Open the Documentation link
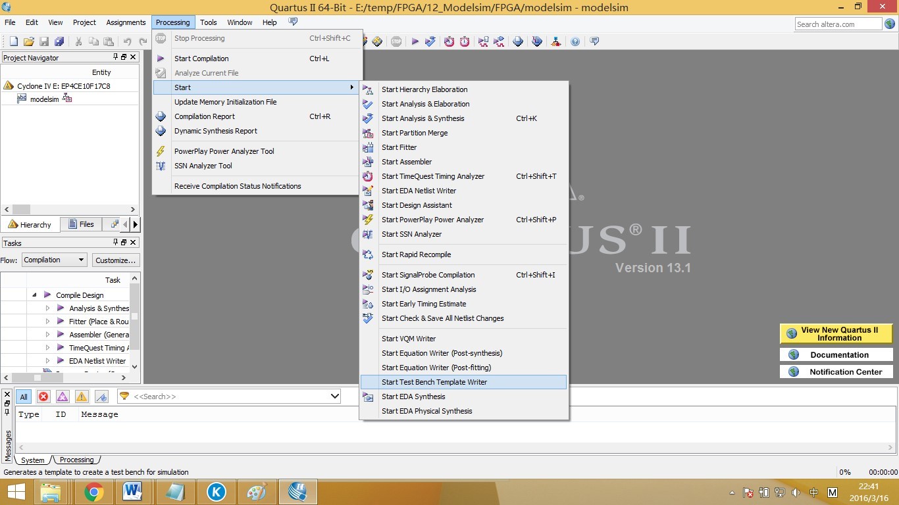The height and width of the screenshot is (505, 899). click(838, 354)
